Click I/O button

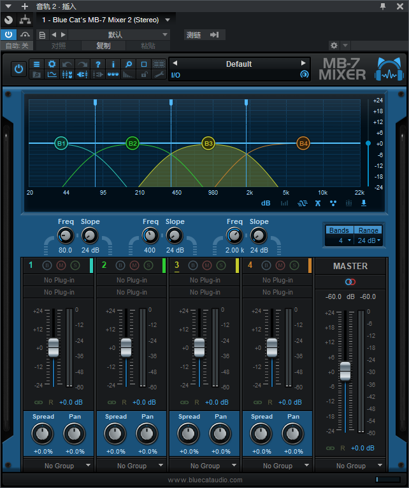175,75
